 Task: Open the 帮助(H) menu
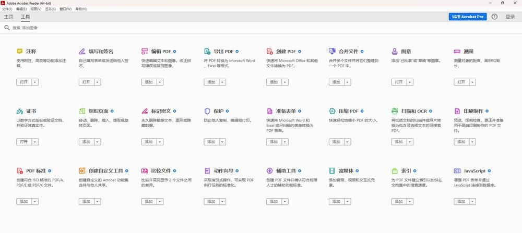[81, 9]
